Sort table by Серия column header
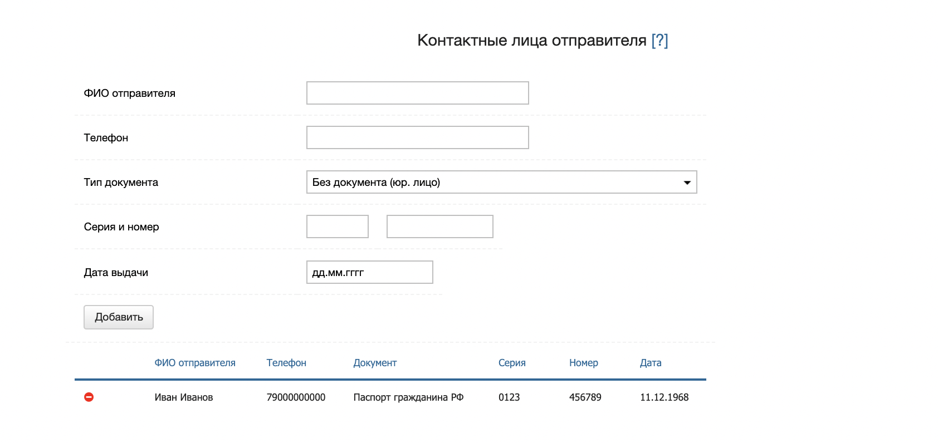This screenshot has height=443, width=938. click(x=512, y=363)
